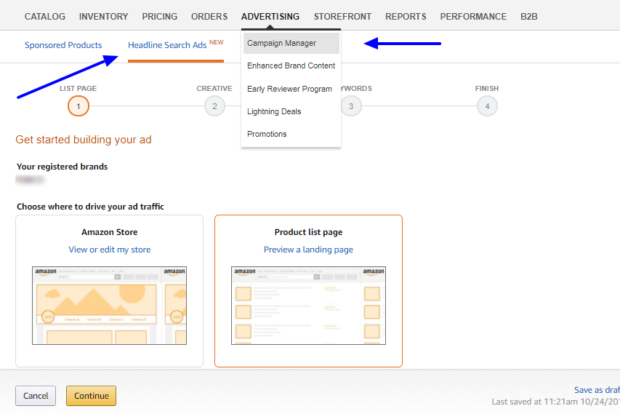The image size is (620, 414).
Task: Open the INVENTORY menu
Action: (104, 17)
